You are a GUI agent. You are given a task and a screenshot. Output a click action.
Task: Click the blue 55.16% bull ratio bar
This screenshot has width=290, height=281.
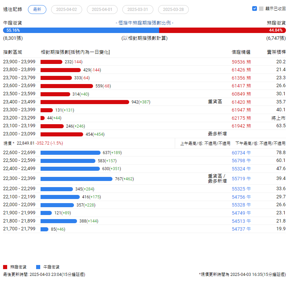[x=81, y=30]
